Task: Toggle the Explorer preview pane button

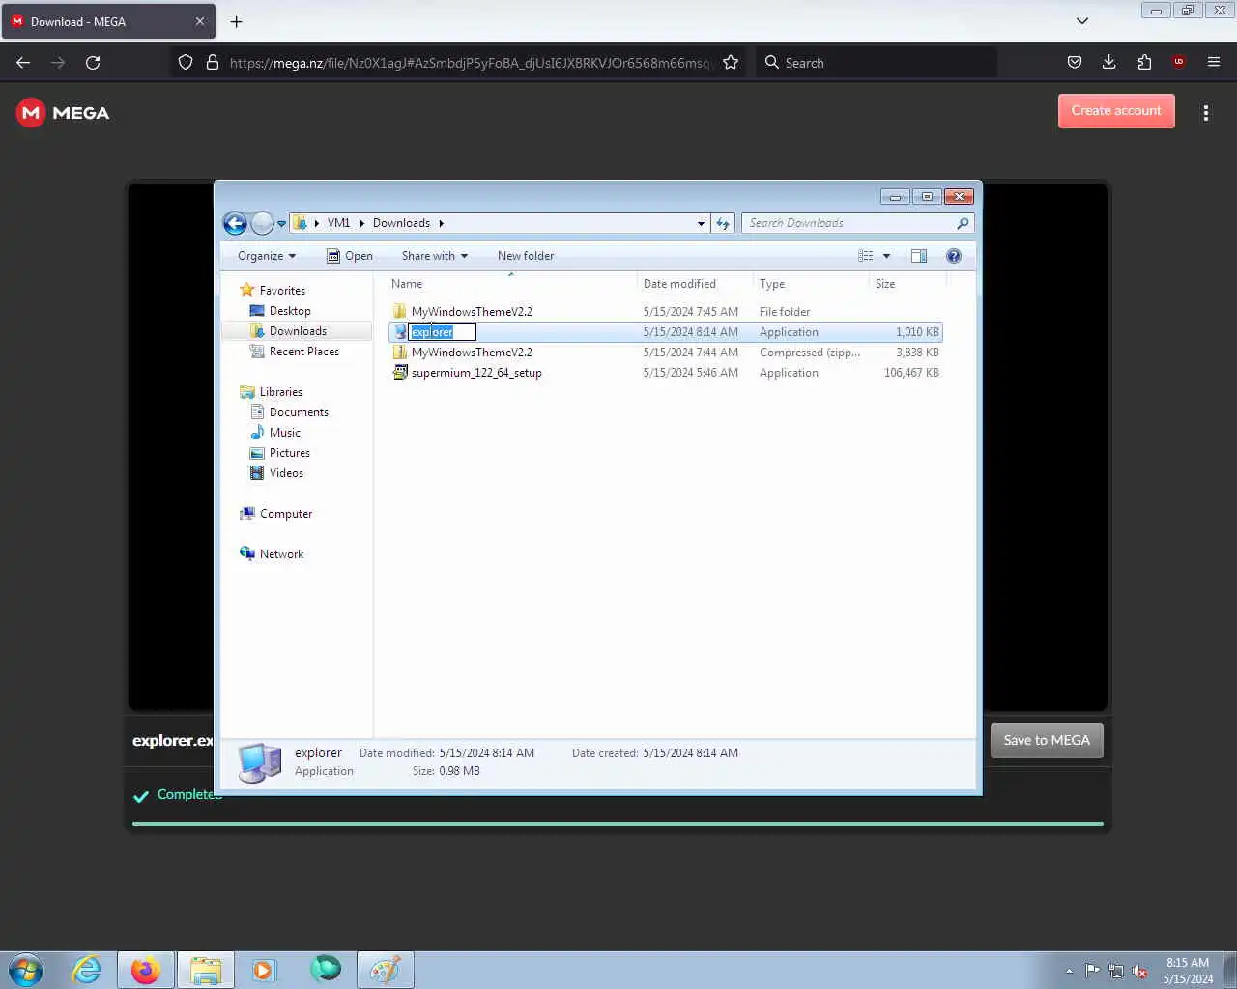Action: click(x=919, y=256)
